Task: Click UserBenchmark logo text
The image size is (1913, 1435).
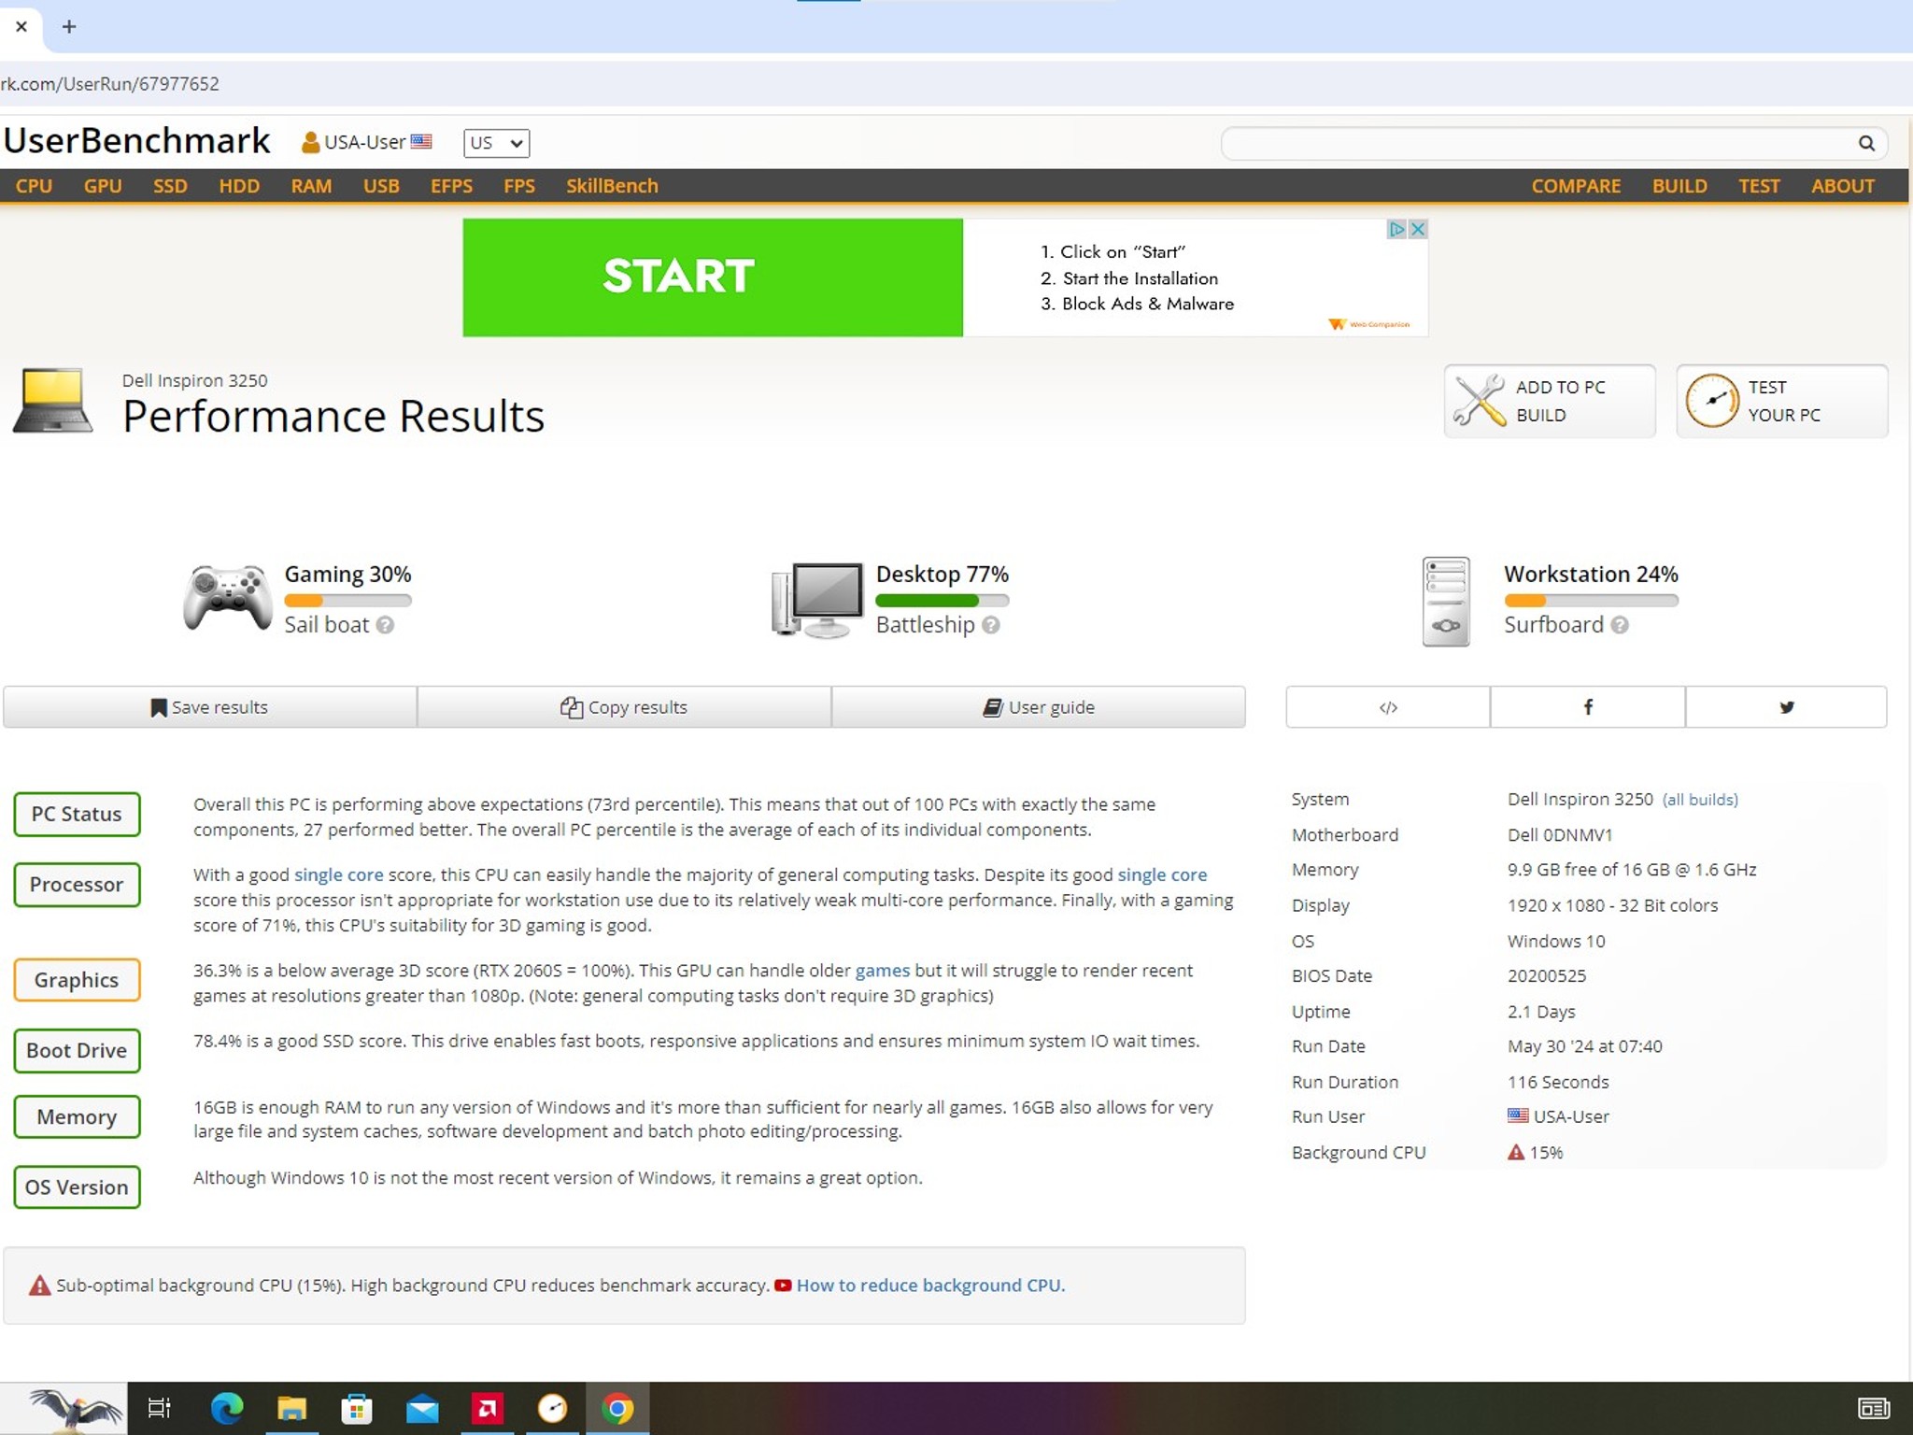Action: click(136, 141)
